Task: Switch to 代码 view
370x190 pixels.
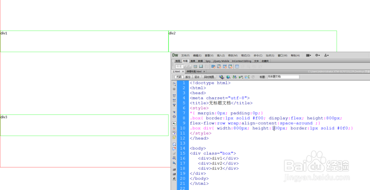Action: click(x=179, y=77)
